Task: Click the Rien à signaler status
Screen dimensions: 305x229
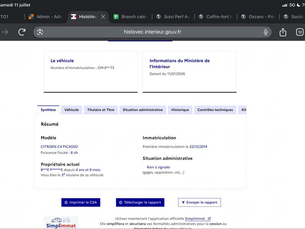Action: 159,167
